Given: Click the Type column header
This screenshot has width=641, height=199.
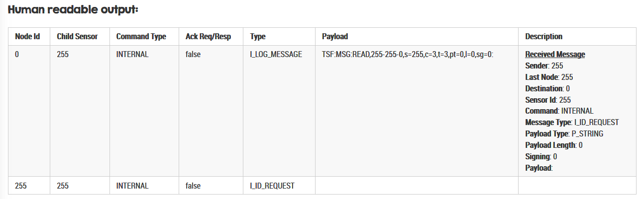Looking at the screenshot, I should [258, 37].
